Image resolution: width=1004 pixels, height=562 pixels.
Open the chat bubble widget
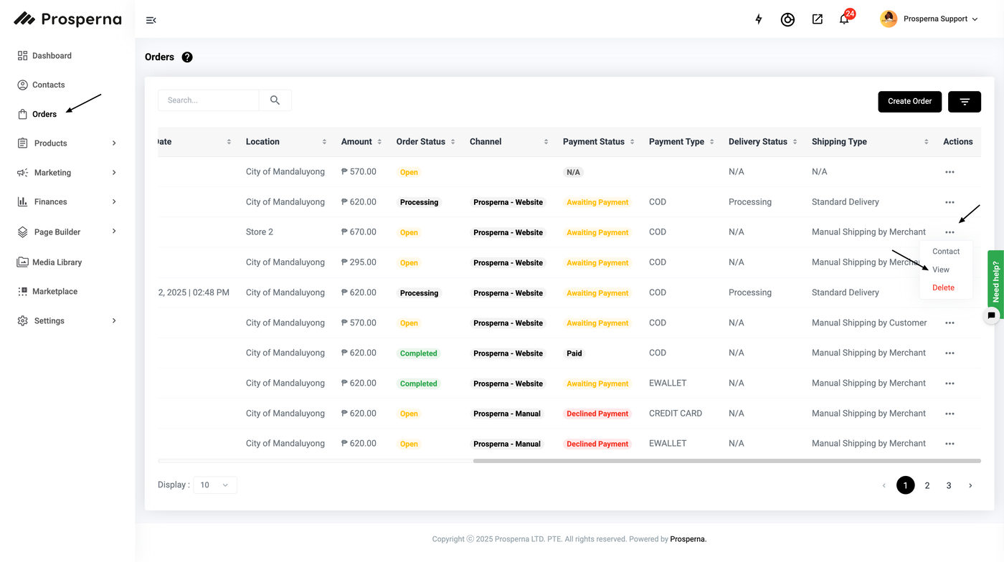(991, 315)
